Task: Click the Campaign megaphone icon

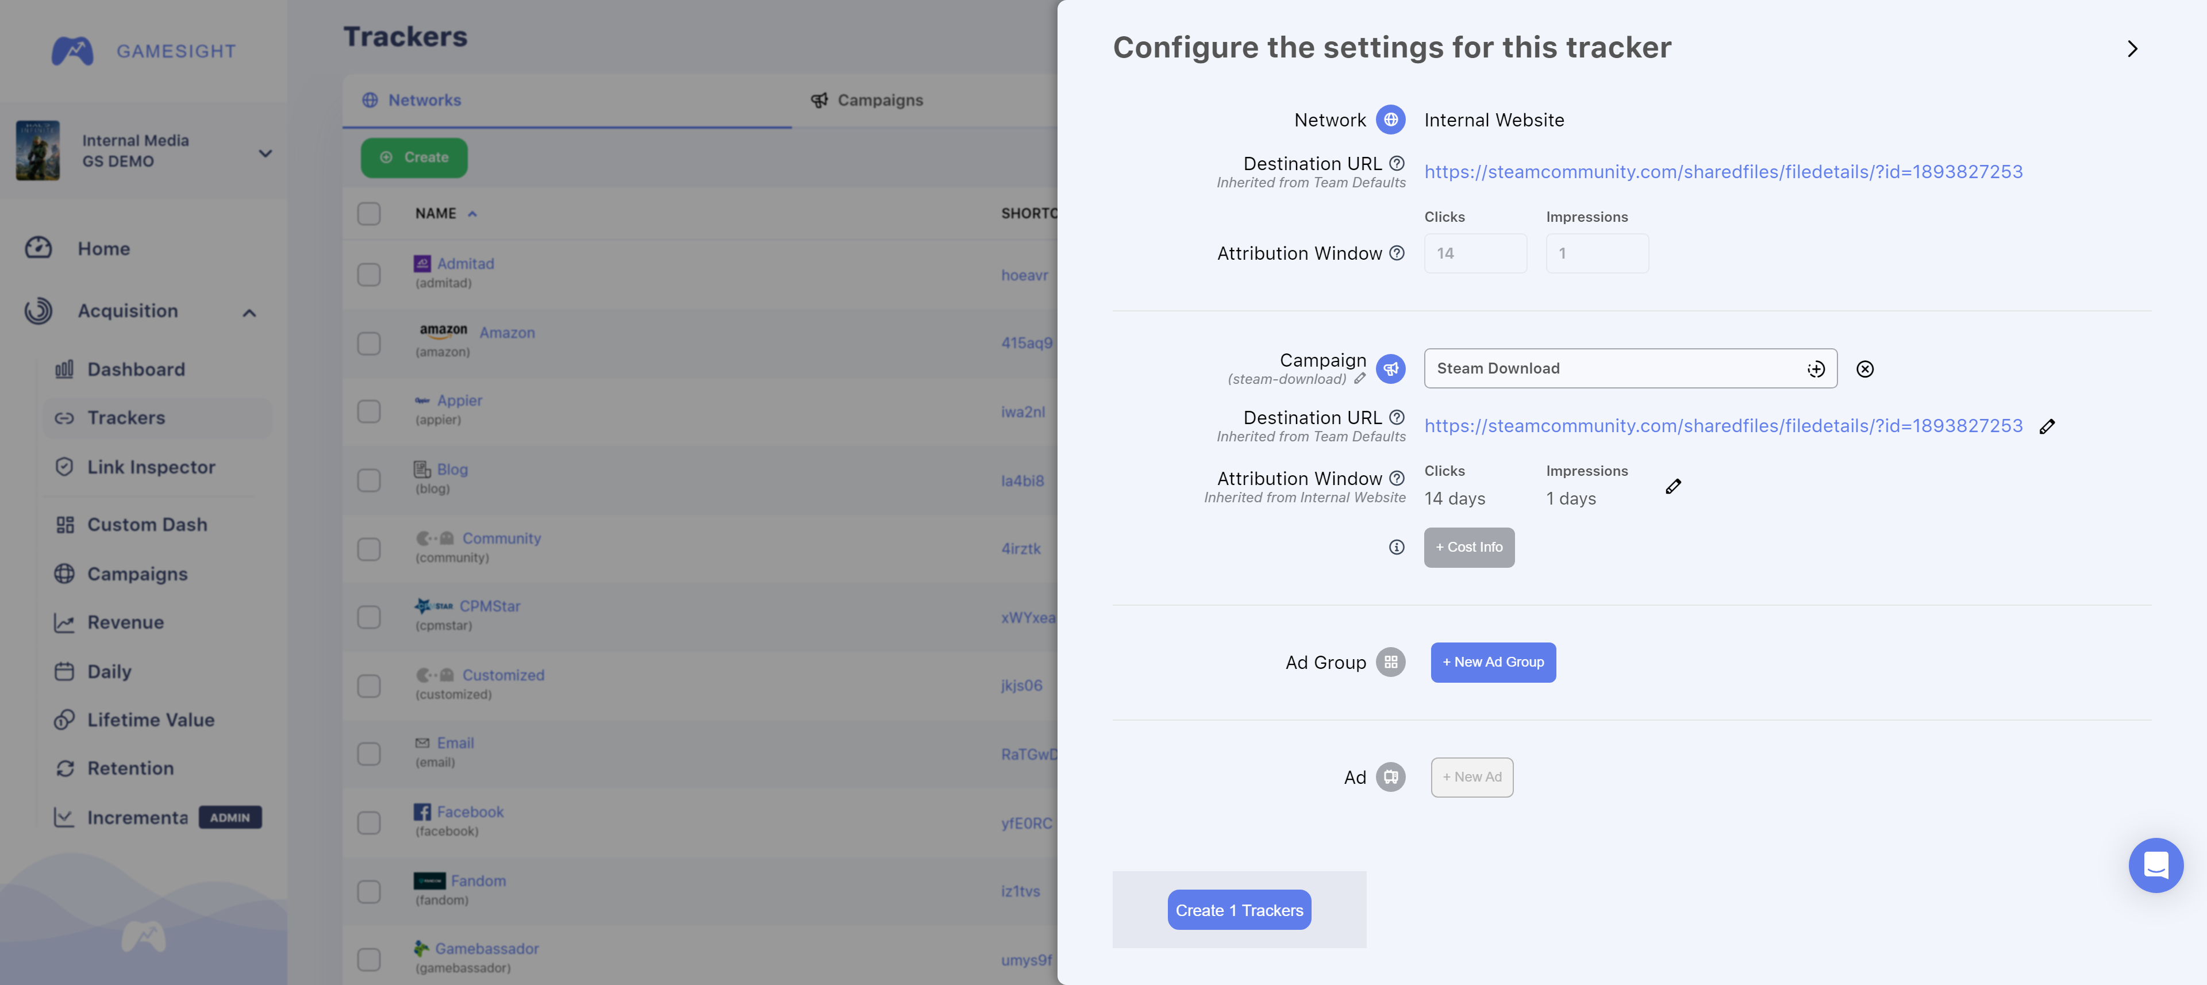Action: [1390, 369]
